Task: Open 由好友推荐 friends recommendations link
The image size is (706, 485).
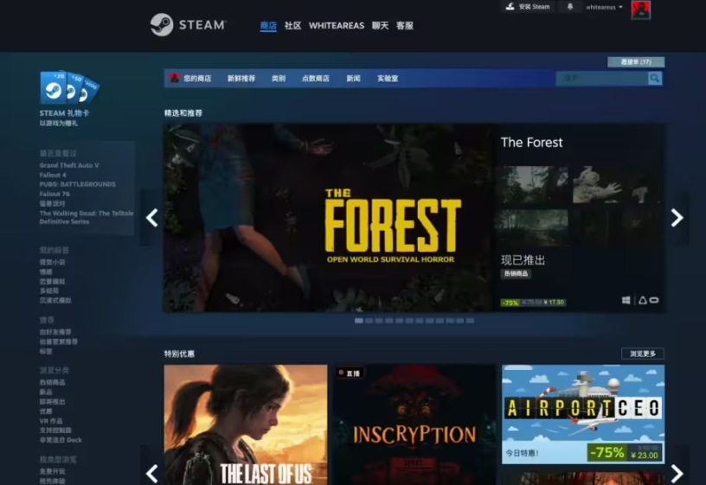Action: 55,332
